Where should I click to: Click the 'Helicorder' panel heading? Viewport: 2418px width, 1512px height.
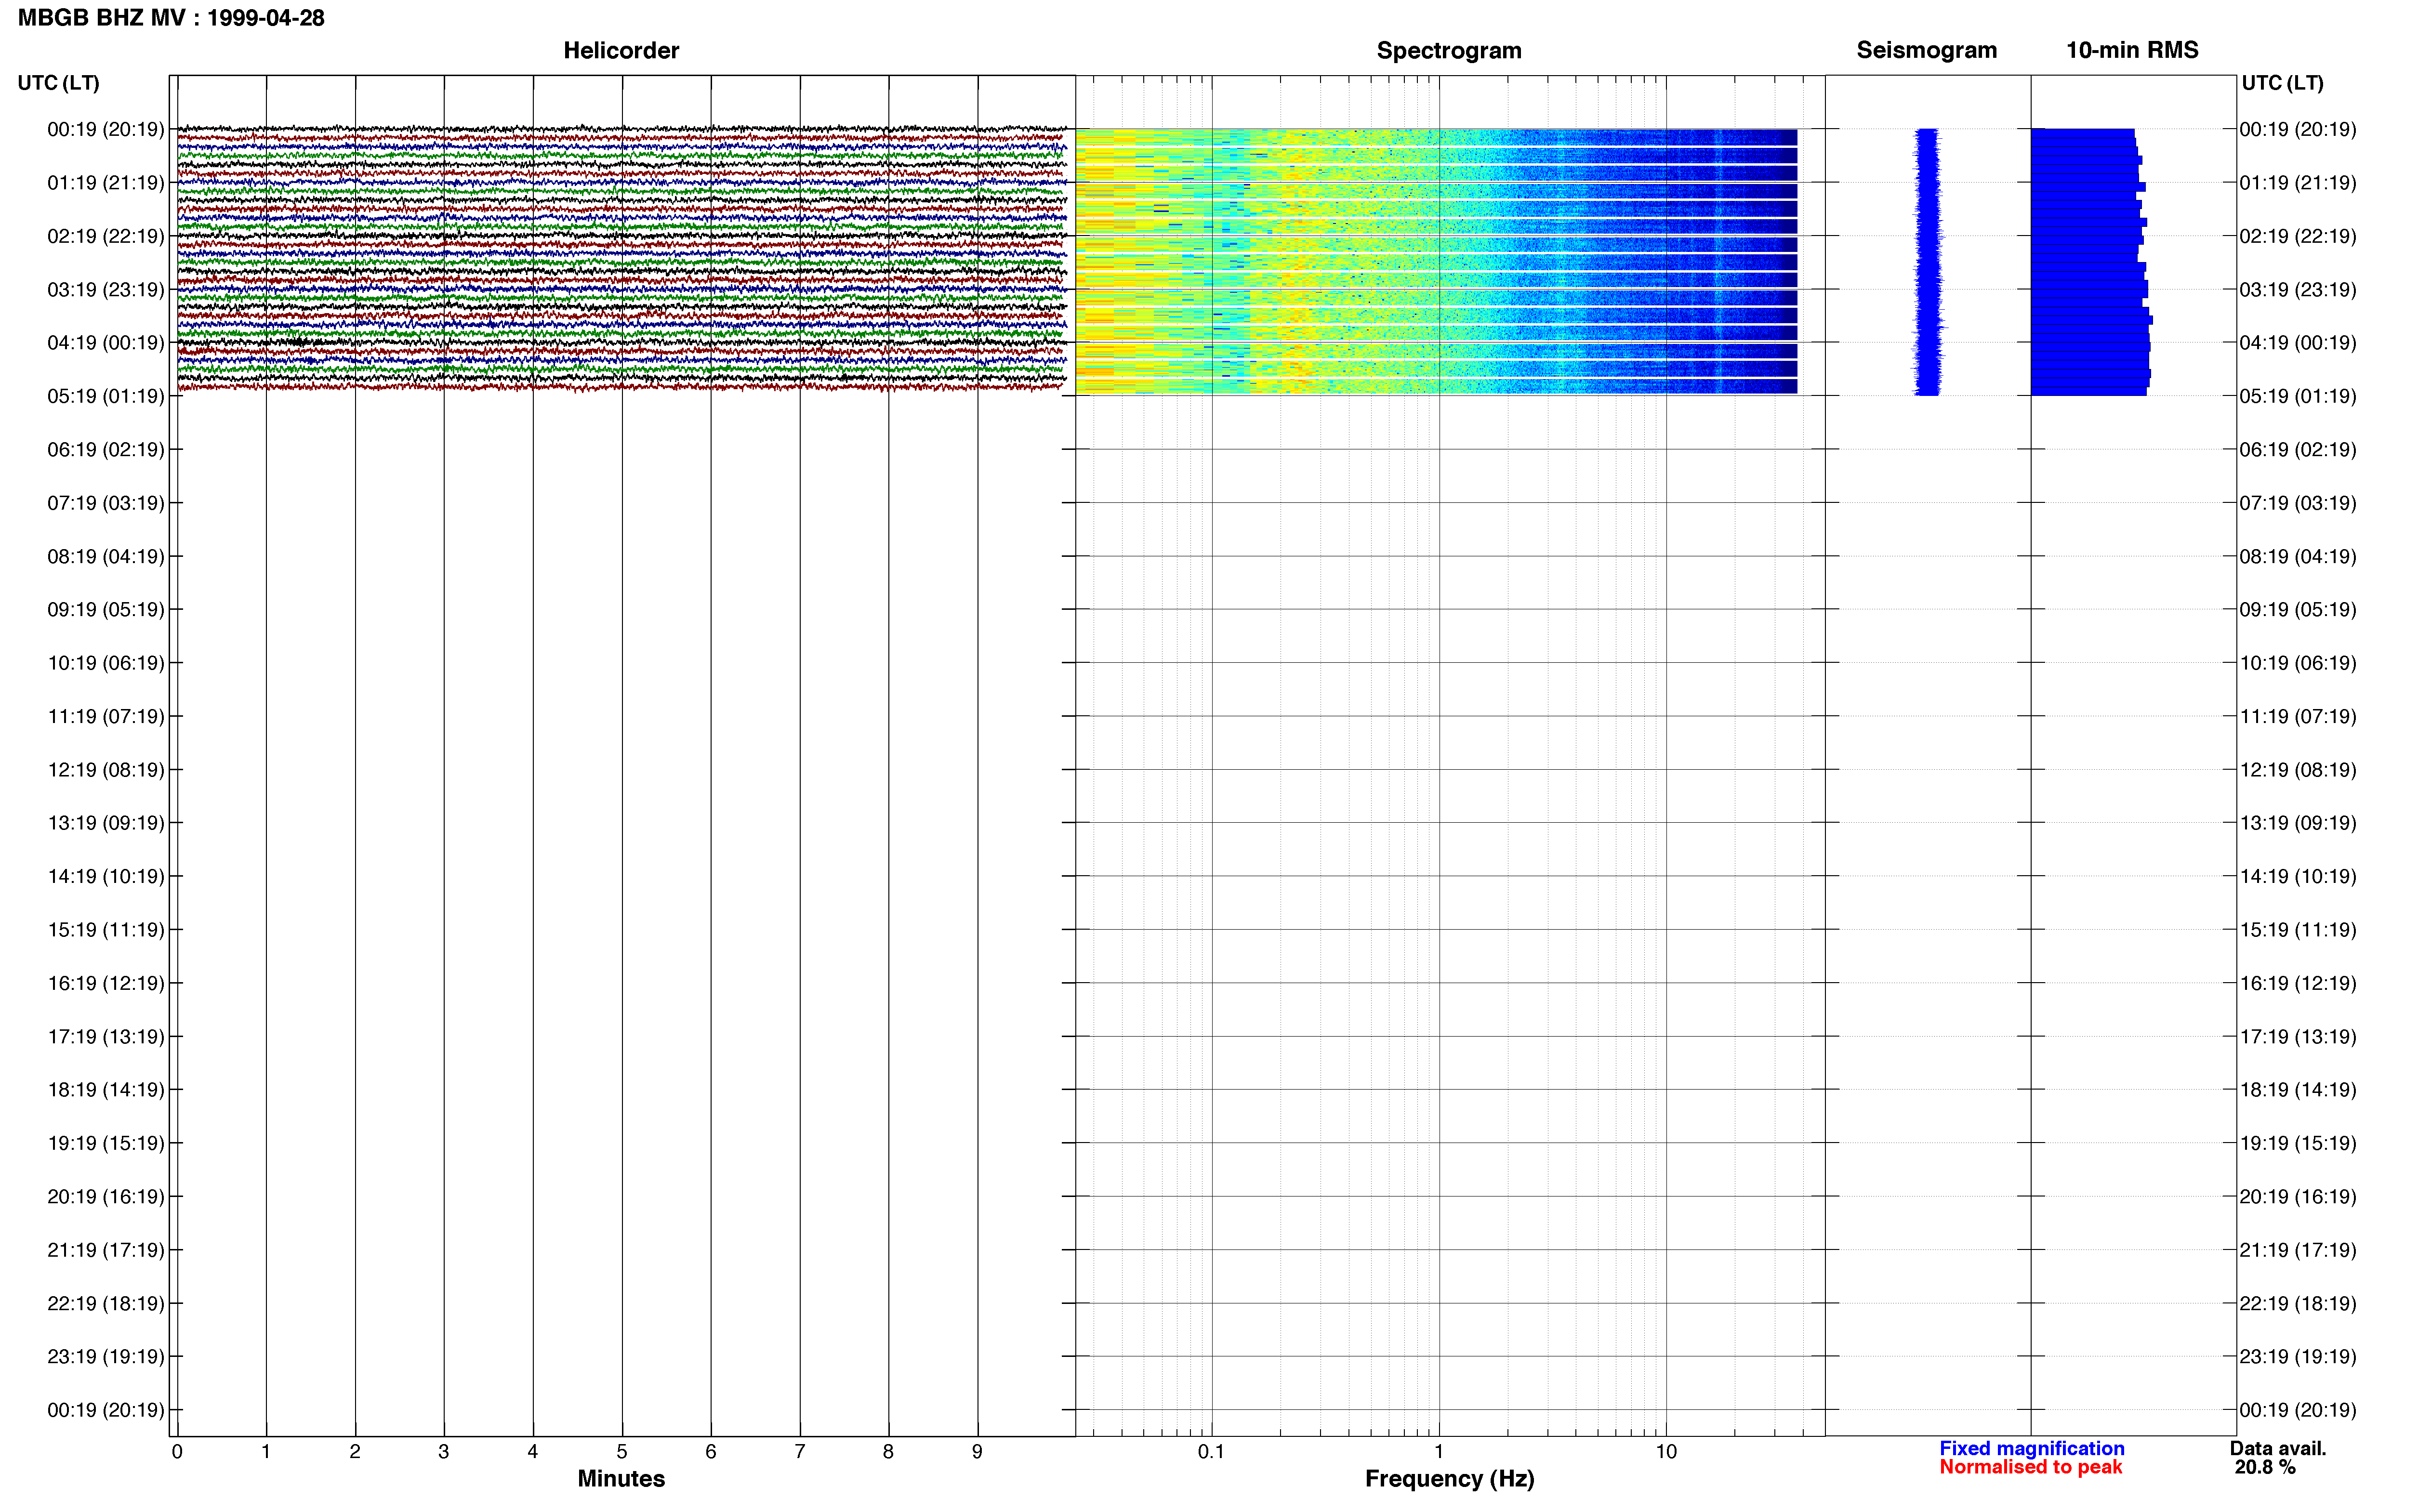[621, 50]
